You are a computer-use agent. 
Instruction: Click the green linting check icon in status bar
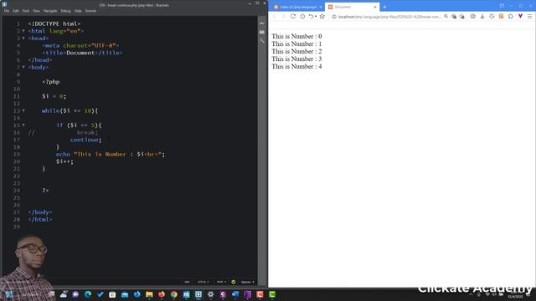(234, 282)
